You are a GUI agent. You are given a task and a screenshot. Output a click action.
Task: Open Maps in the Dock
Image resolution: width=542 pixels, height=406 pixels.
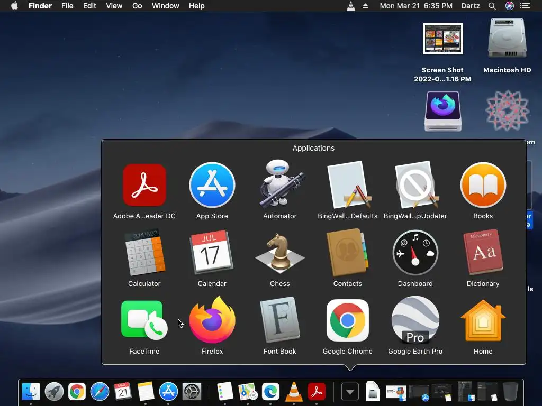248,392
